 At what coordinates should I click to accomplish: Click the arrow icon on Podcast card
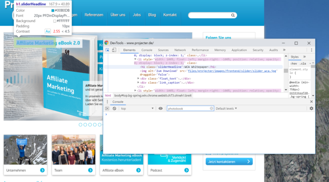click(187, 170)
